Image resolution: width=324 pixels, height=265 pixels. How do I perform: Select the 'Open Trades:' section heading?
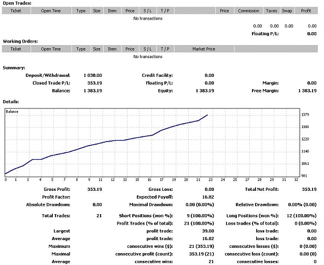coord(17,3)
